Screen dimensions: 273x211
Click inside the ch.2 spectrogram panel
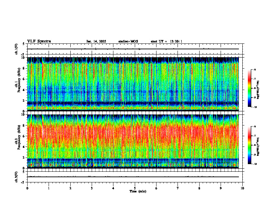[133, 141]
